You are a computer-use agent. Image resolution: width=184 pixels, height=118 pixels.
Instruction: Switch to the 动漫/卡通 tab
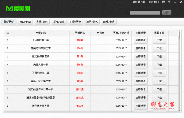pos(109,22)
